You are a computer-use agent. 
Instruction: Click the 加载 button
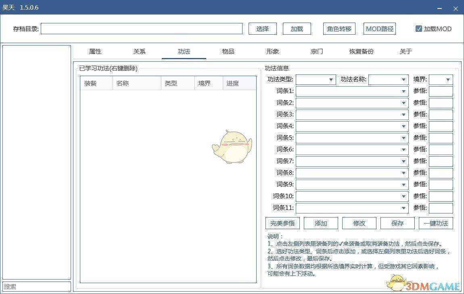pyautogui.click(x=297, y=29)
